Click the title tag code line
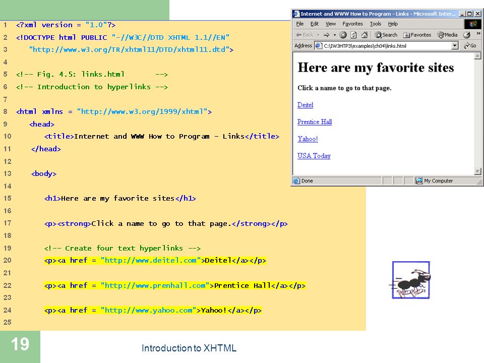 (x=162, y=137)
